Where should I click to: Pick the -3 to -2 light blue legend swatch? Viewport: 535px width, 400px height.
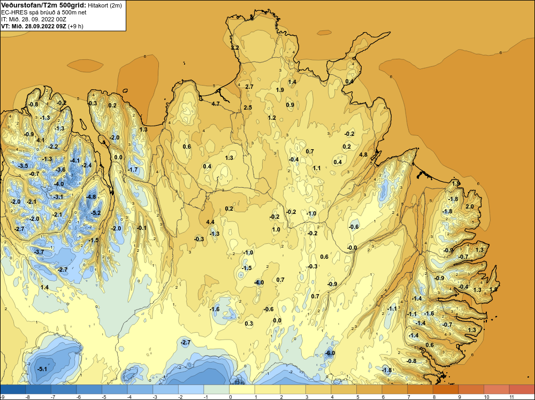point(165,389)
